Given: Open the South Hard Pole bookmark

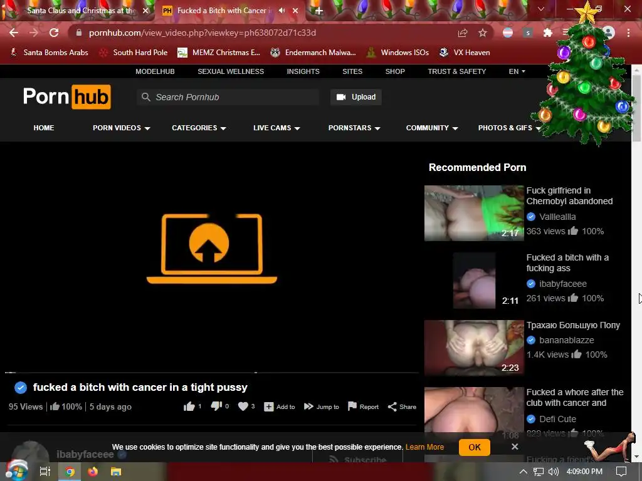Looking at the screenshot, I should coord(134,53).
